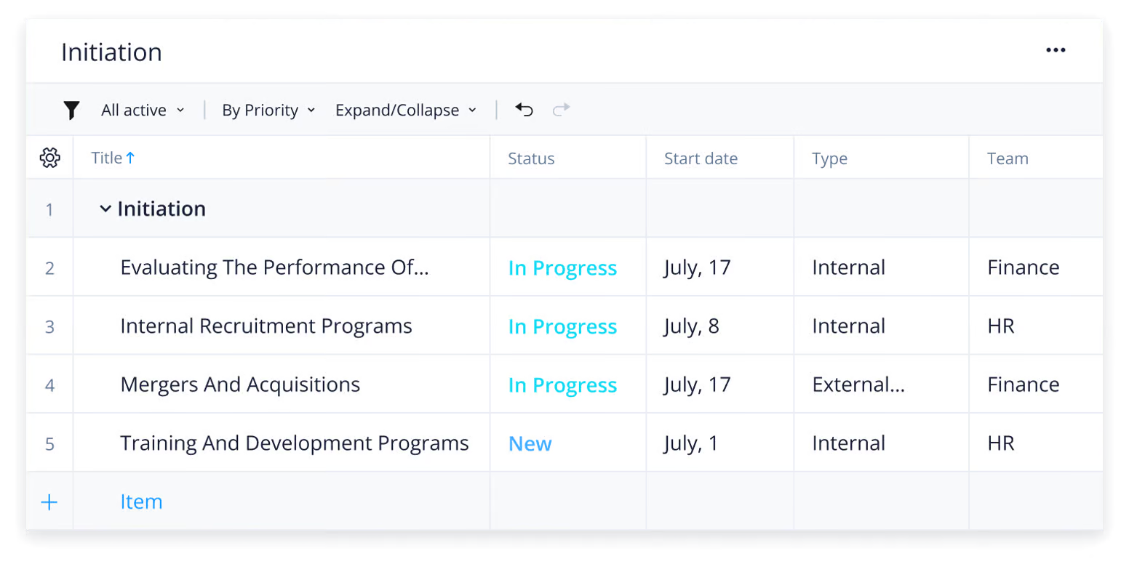Open the Expand/Collapse dropdown

(x=405, y=110)
